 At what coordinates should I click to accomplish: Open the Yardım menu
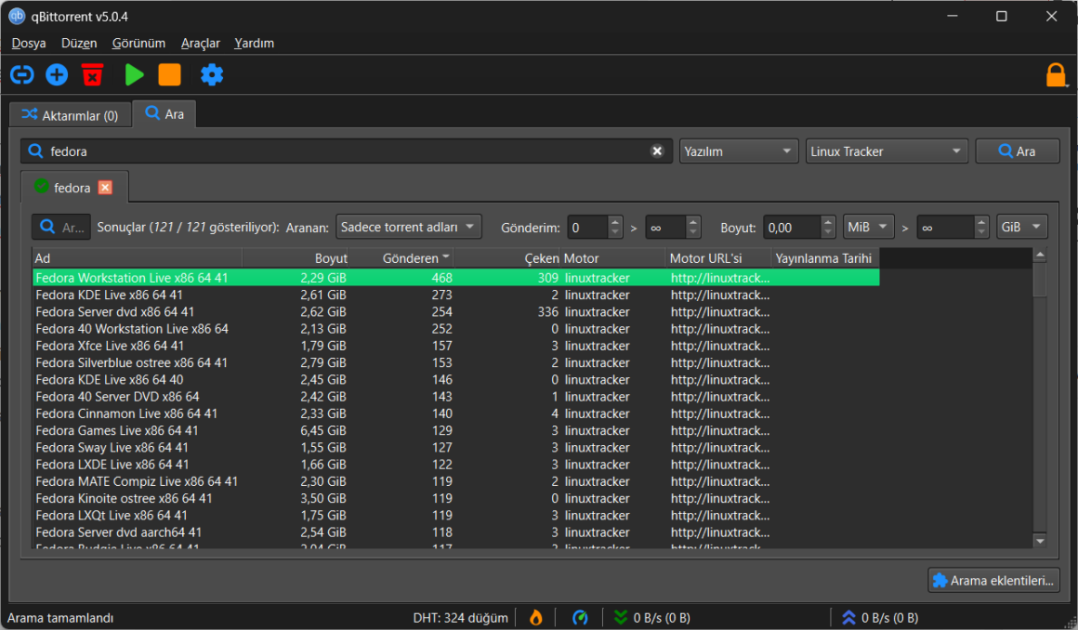254,44
